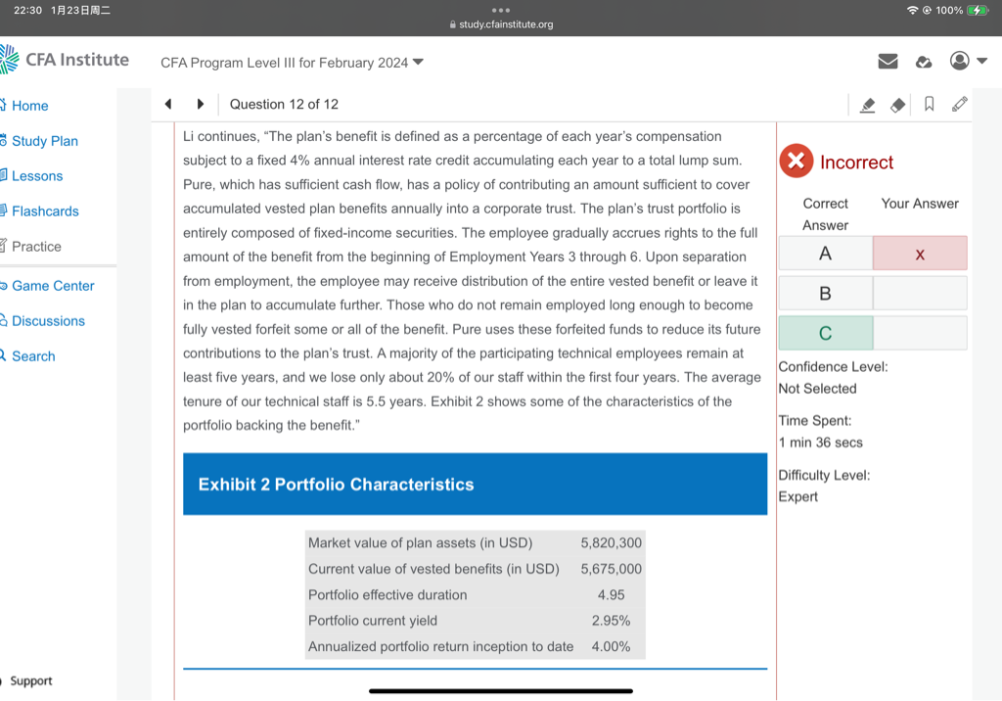Open the Game Center link
The height and width of the screenshot is (701, 1002).
click(x=53, y=286)
